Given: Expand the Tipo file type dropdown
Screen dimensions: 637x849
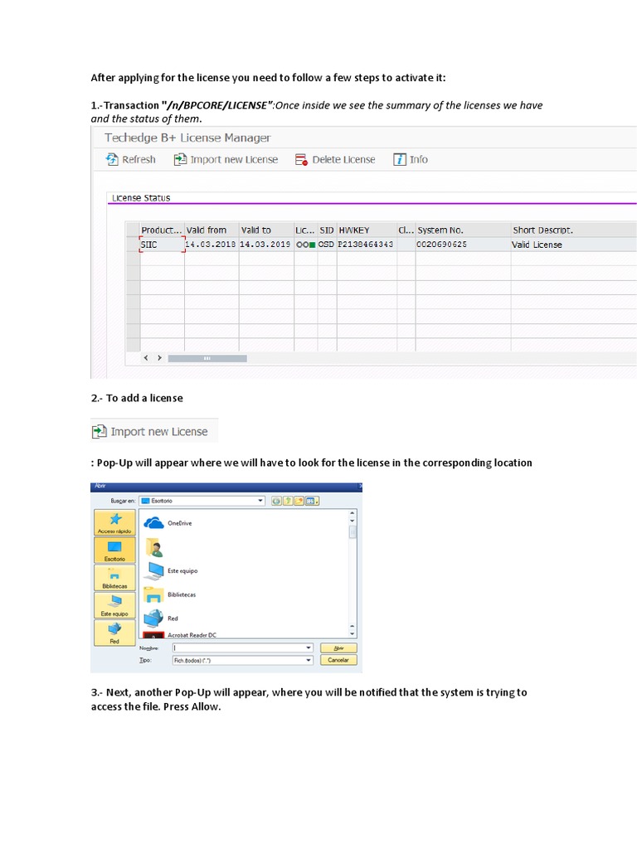Looking at the screenshot, I should click(309, 660).
